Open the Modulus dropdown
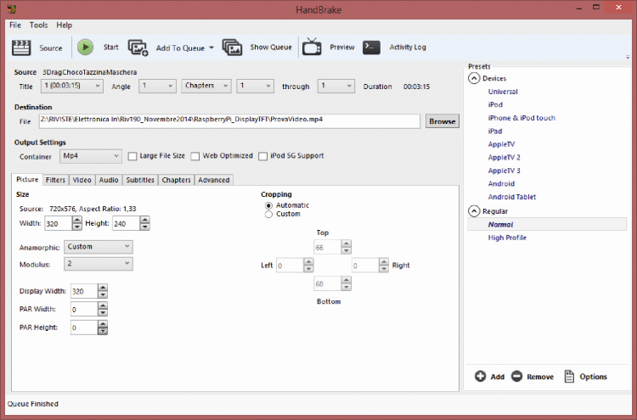Image resolution: width=637 pixels, height=420 pixels. coord(99,264)
